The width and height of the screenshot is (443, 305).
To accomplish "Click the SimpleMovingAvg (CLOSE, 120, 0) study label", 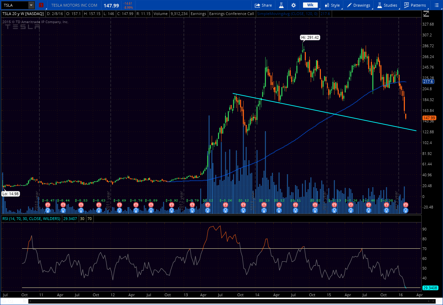I will (x=288, y=14).
